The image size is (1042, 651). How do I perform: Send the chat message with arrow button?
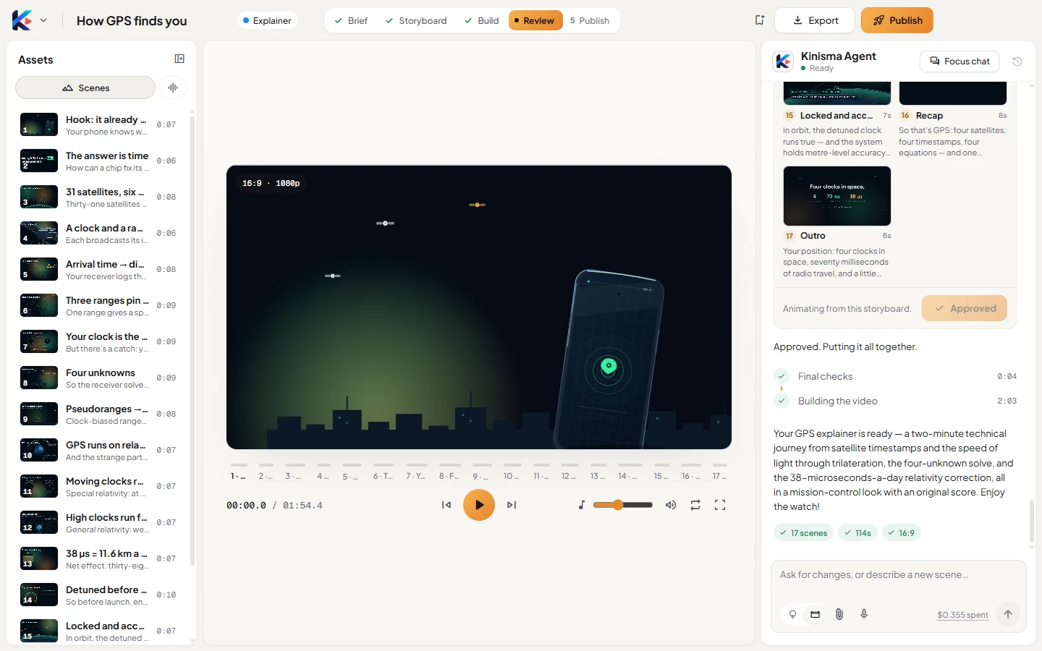[x=1008, y=614]
